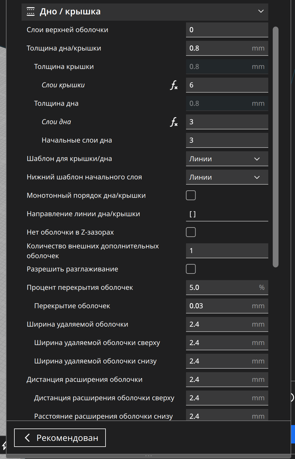This screenshot has height=459, width=295.
Task: Click the settings panel vertical scrollbar
Action: tap(276, 147)
